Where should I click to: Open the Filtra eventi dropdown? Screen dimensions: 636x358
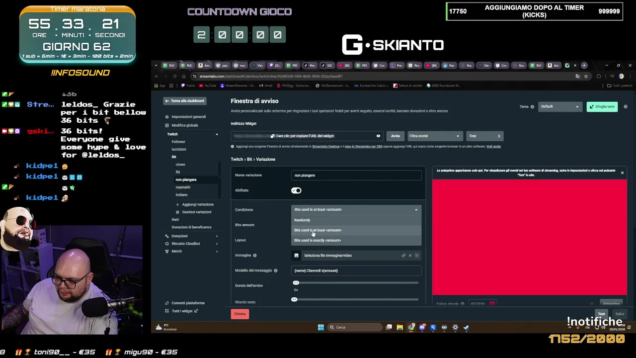pyautogui.click(x=434, y=136)
